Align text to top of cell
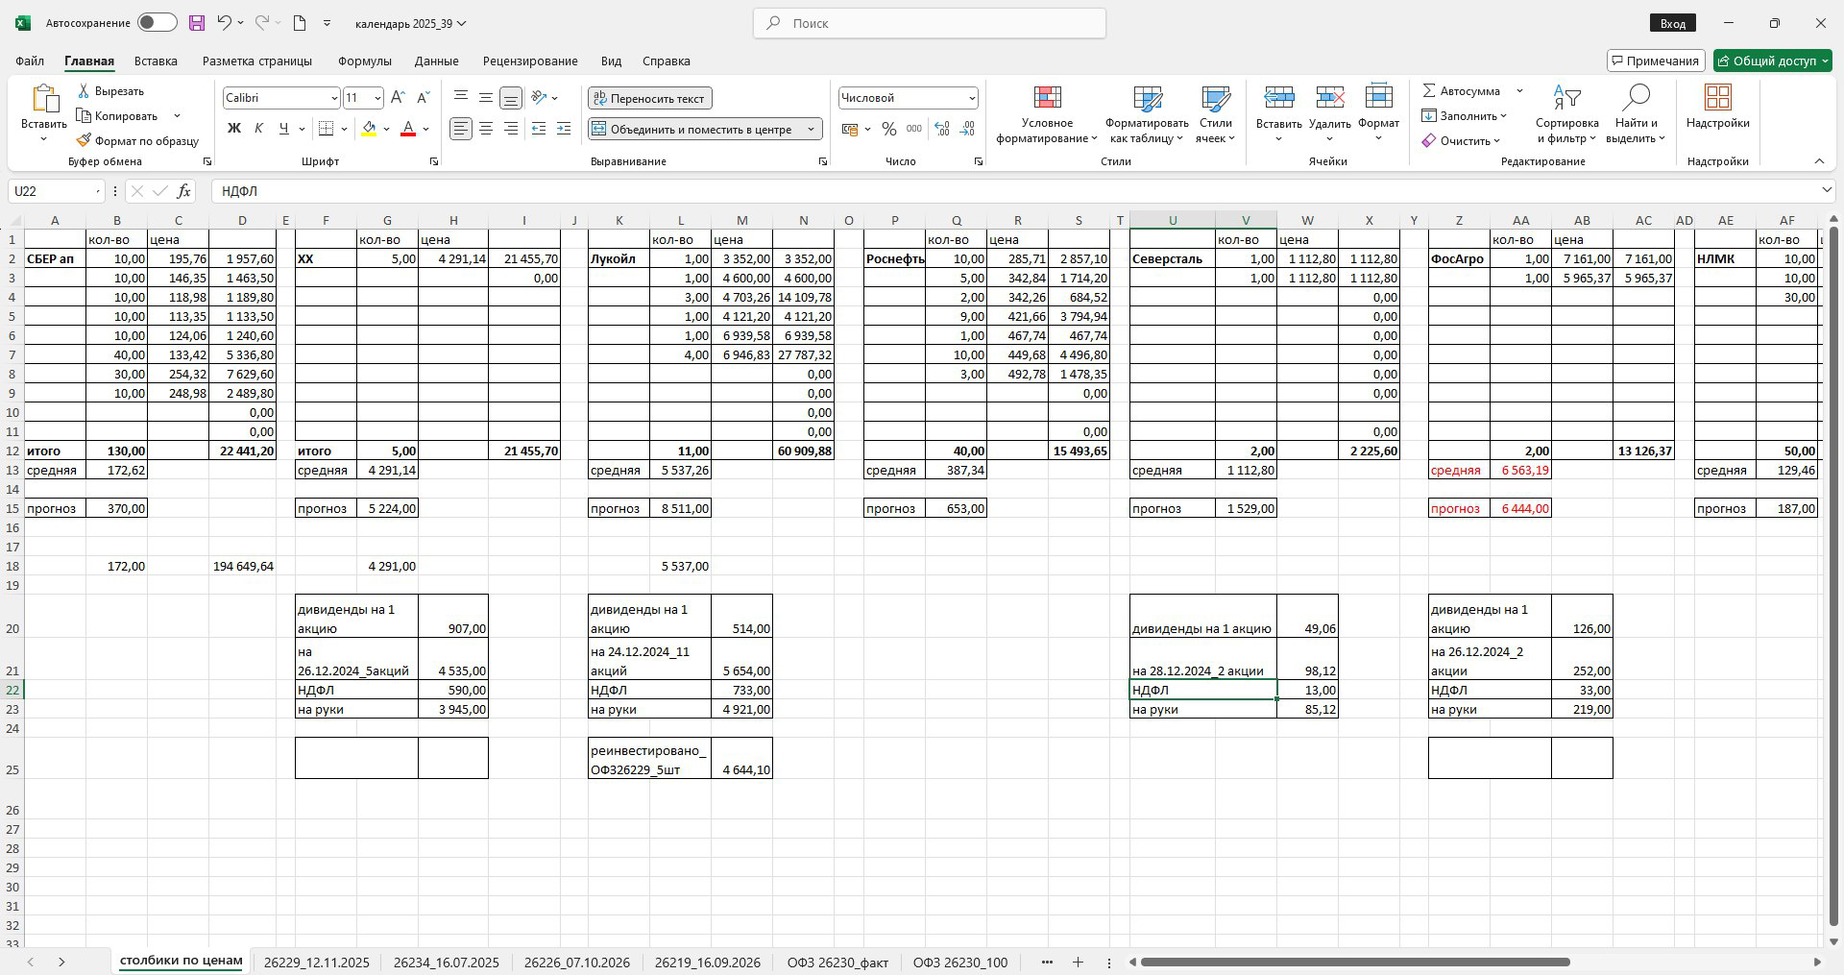Image resolution: width=1844 pixels, height=975 pixels. (461, 98)
